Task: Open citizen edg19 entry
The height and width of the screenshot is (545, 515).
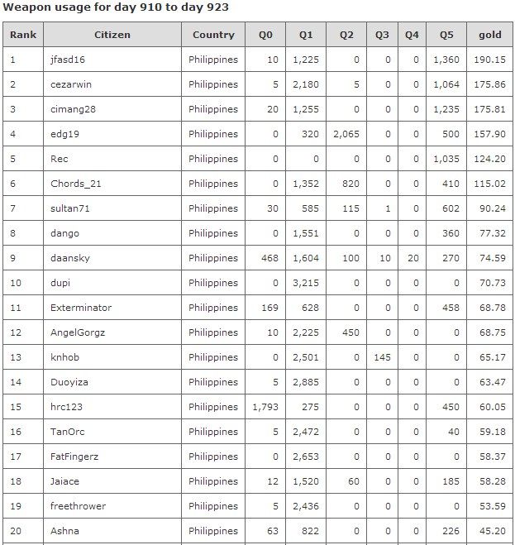Action: (64, 134)
